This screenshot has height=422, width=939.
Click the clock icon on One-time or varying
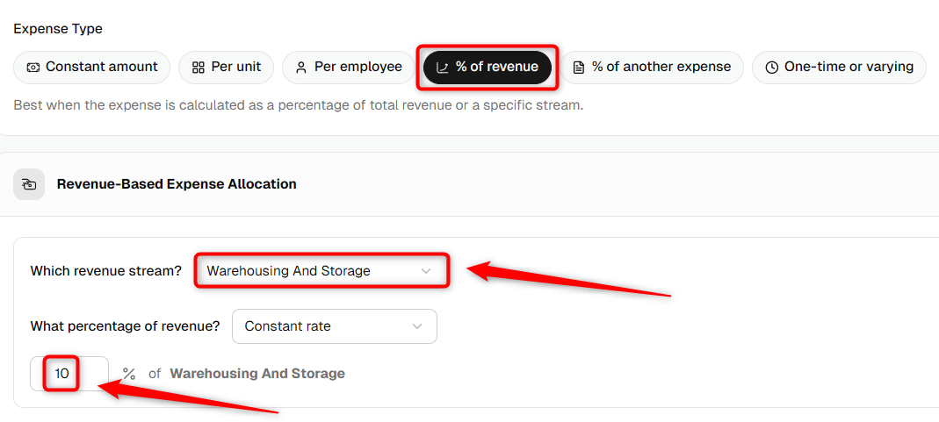pyautogui.click(x=772, y=67)
